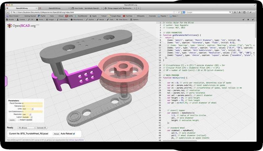This screenshot has height=151, width=263.
Task: Click the Google search input box
Action: (x=207, y=12)
